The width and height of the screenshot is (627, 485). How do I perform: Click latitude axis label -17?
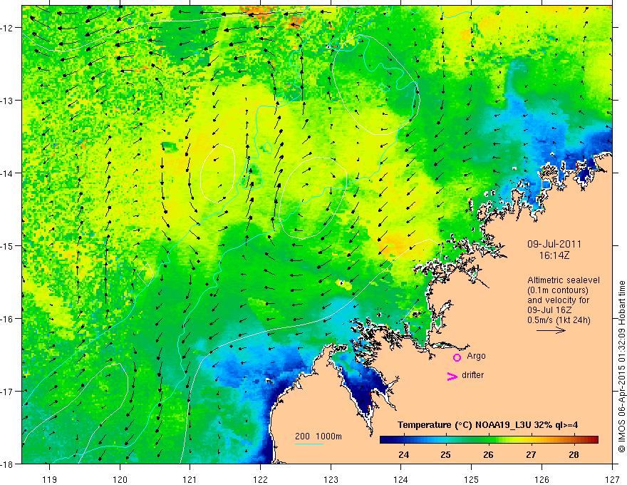coord(7,391)
